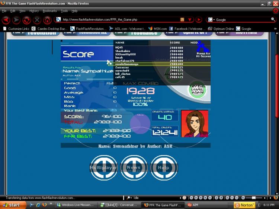This screenshot has width=279, height=209.
Task: Adjust the volume slider in status bar
Action: pyautogui.click(x=254, y=198)
